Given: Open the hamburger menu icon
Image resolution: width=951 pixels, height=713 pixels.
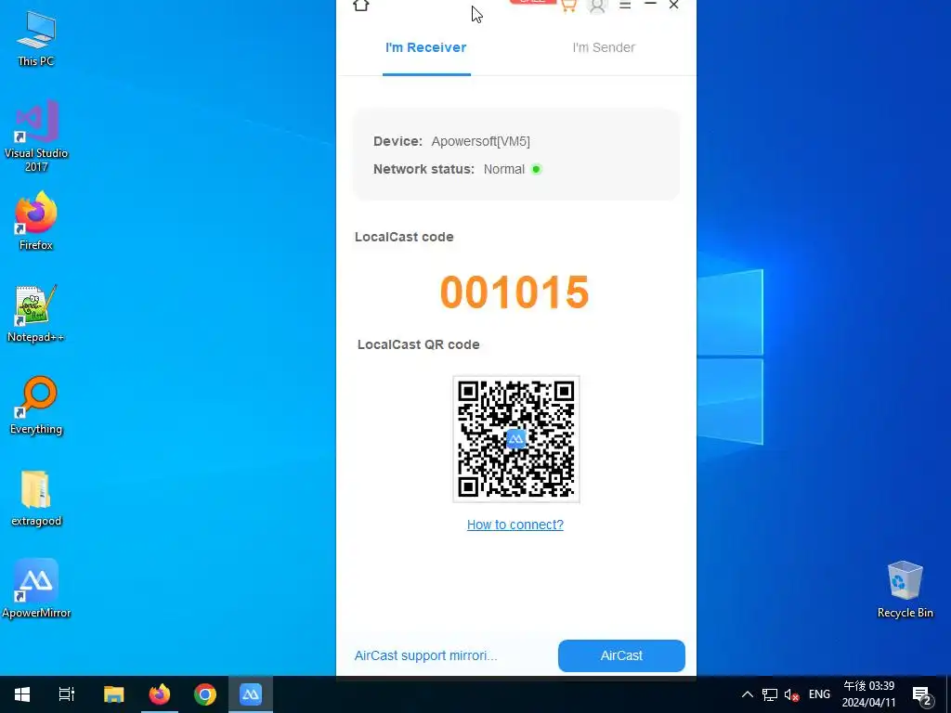Looking at the screenshot, I should [x=625, y=5].
